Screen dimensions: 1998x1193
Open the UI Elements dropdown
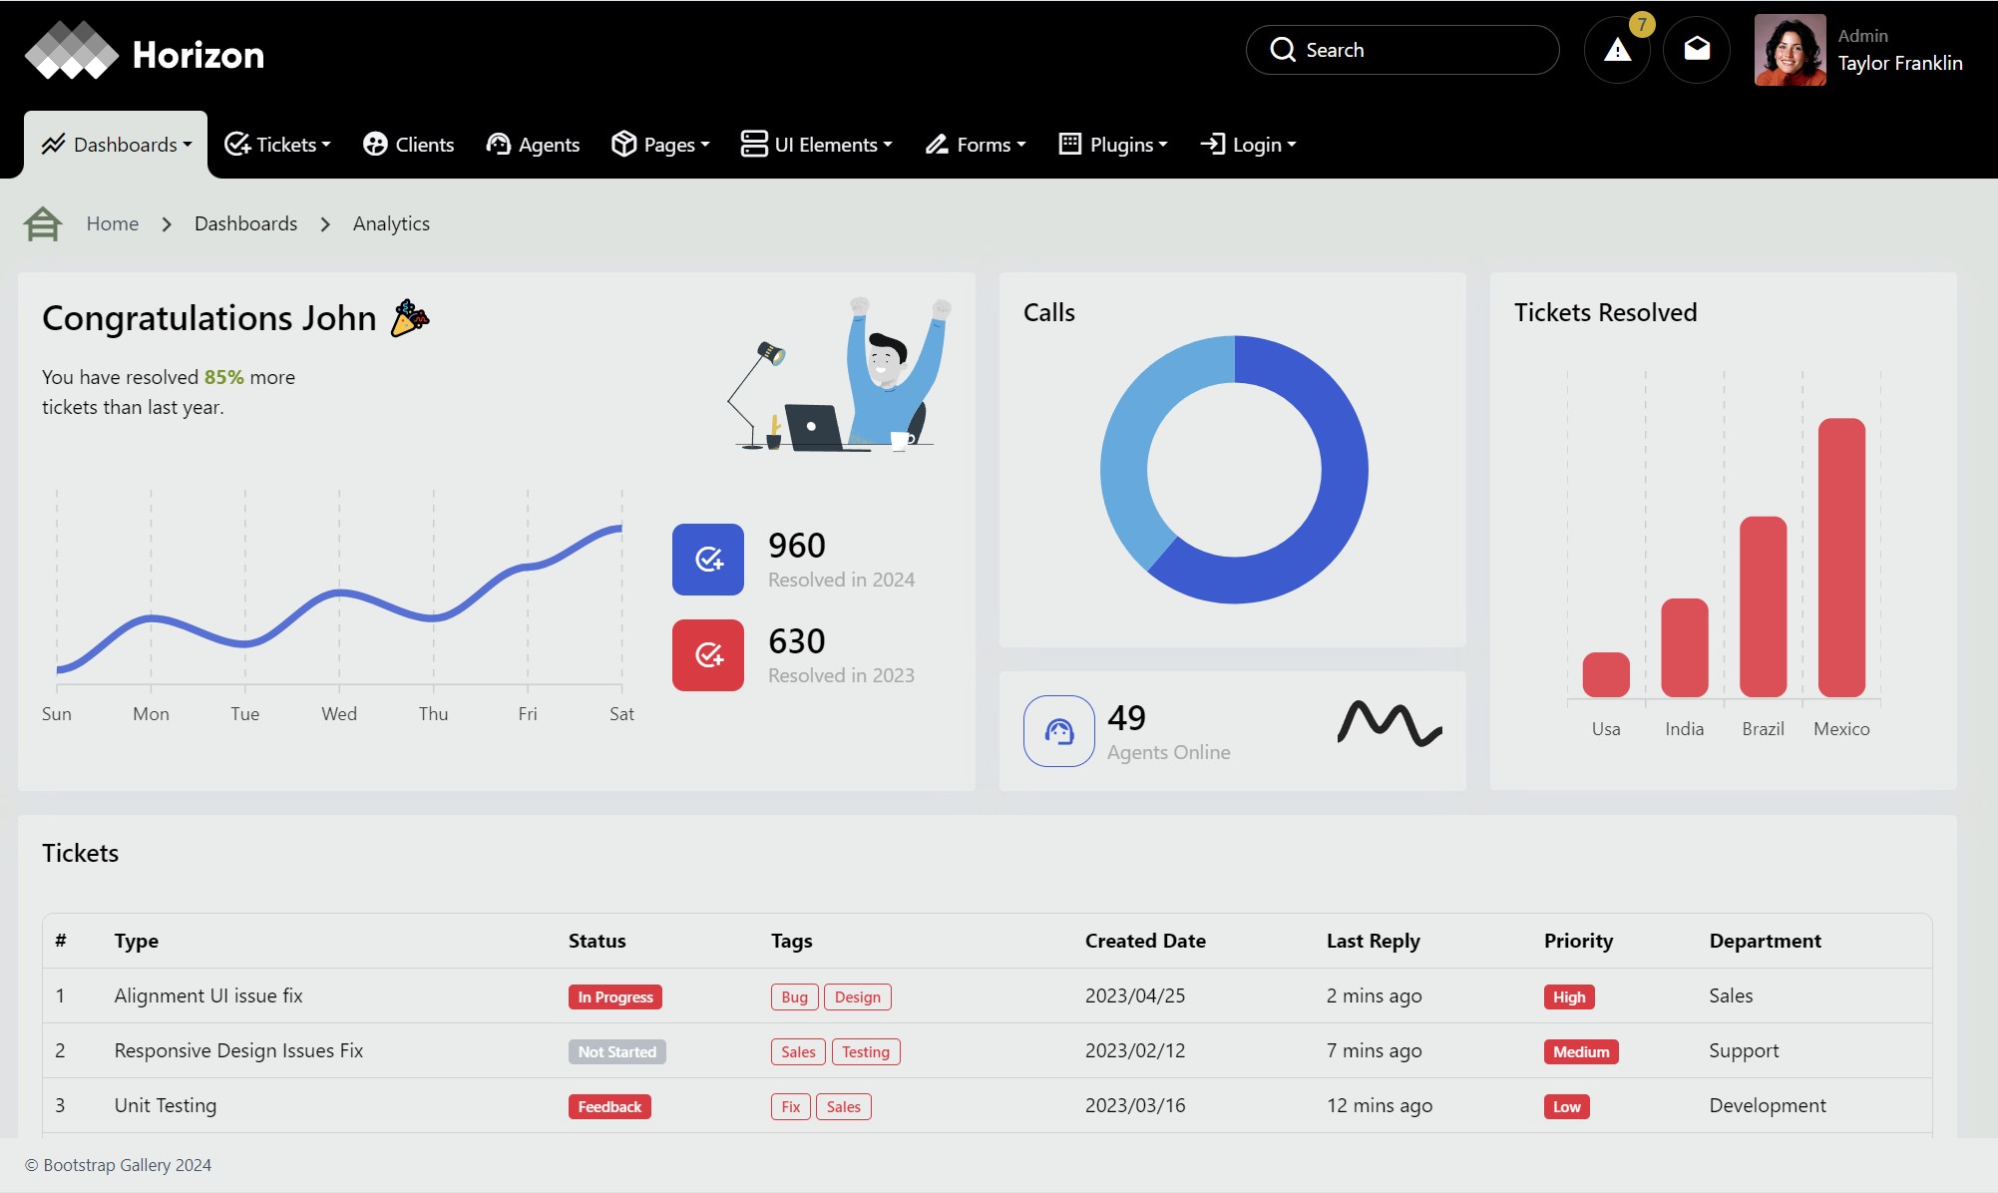click(x=816, y=145)
